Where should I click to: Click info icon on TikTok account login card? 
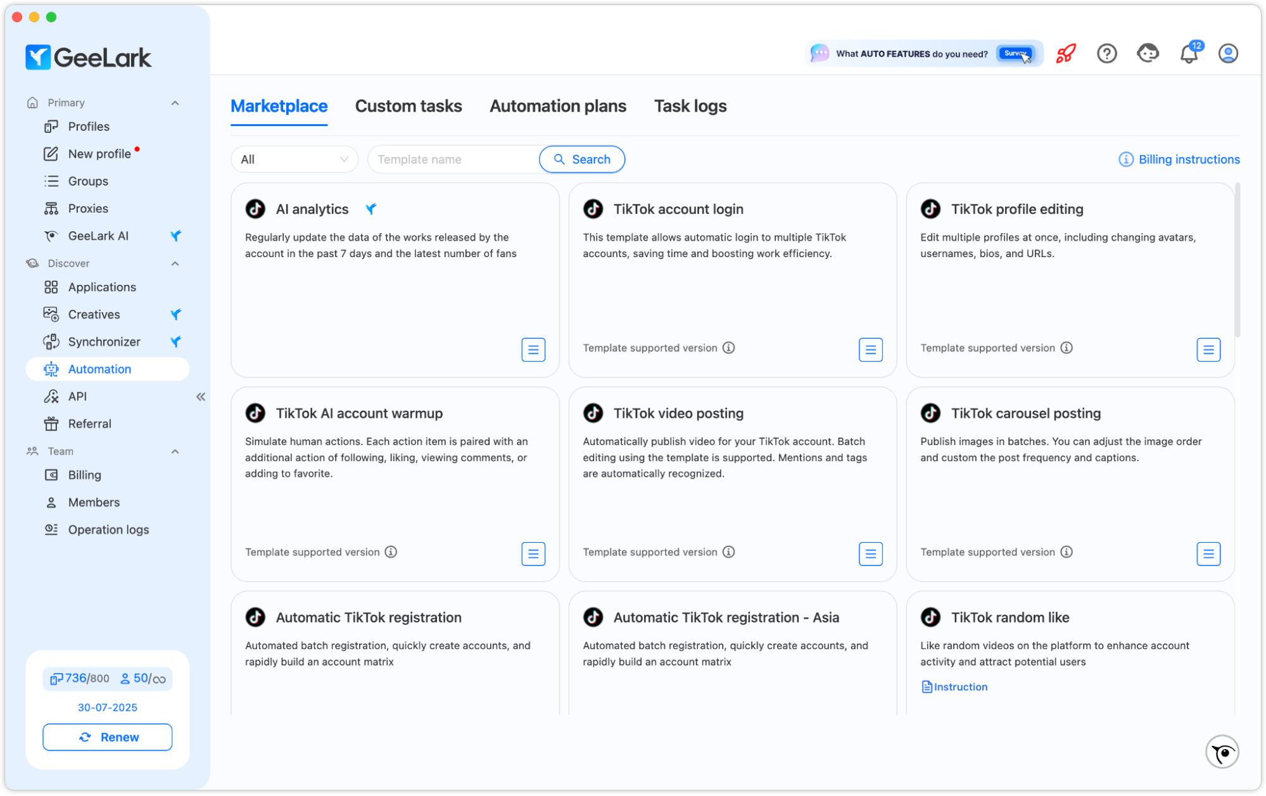(729, 348)
